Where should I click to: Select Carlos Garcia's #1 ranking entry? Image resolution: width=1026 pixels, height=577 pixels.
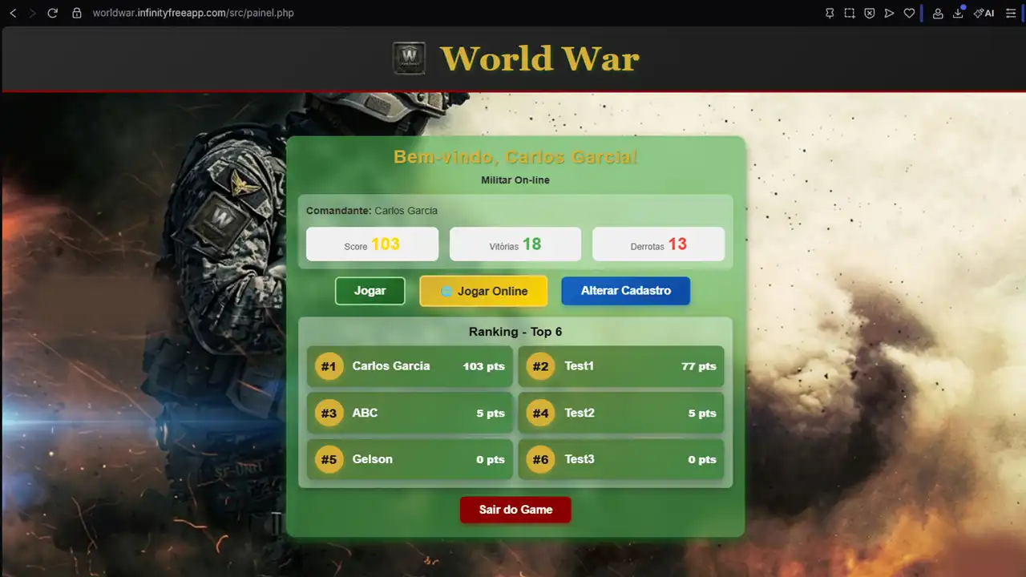click(x=410, y=366)
